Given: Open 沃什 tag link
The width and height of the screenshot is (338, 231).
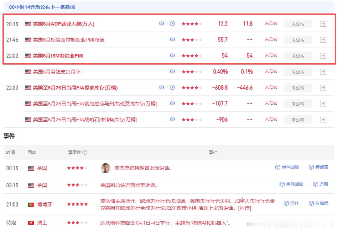Looking at the screenshot, I should point(291,203).
